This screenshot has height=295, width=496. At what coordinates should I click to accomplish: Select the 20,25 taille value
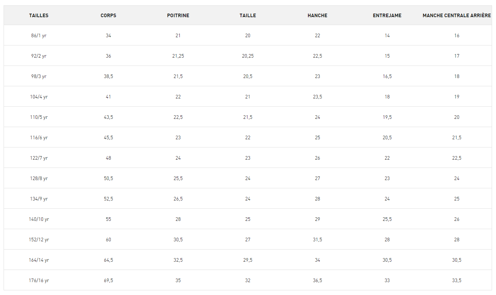click(248, 56)
